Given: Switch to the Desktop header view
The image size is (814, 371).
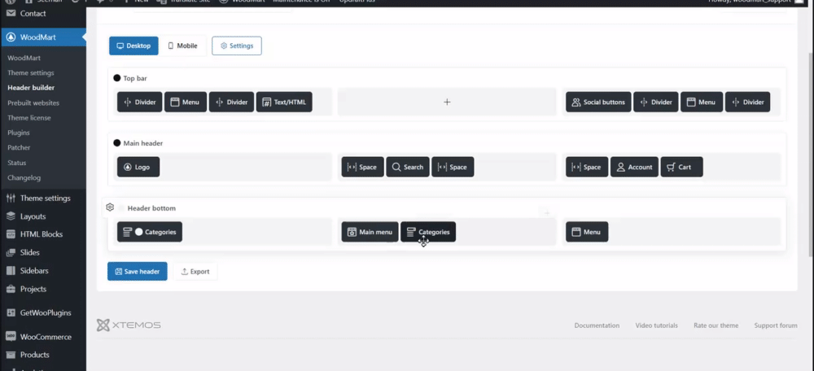Looking at the screenshot, I should [134, 46].
